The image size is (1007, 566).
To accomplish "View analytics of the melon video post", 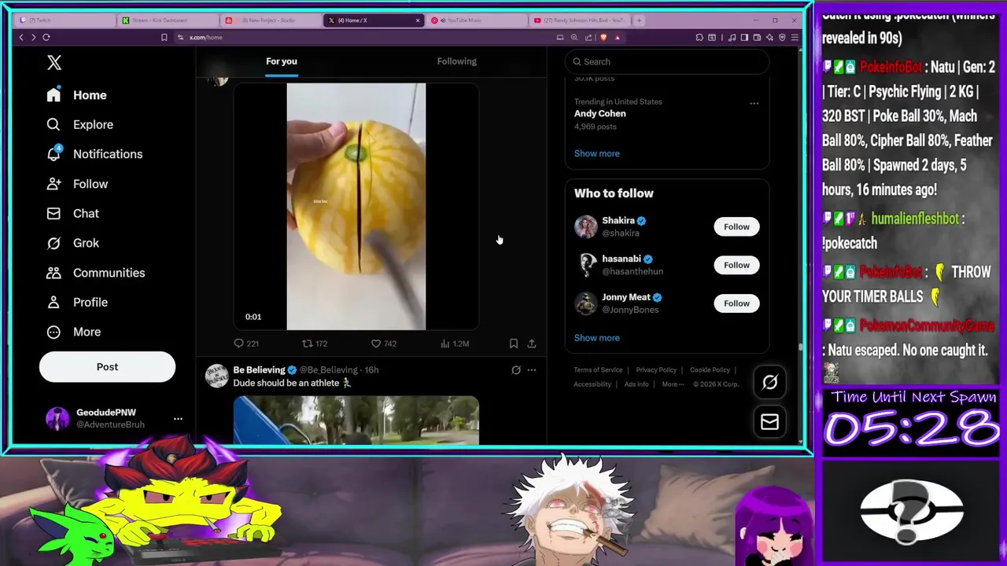I will [454, 344].
